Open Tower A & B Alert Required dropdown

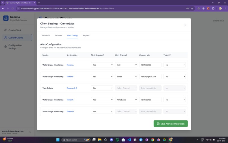(x=102, y=88)
